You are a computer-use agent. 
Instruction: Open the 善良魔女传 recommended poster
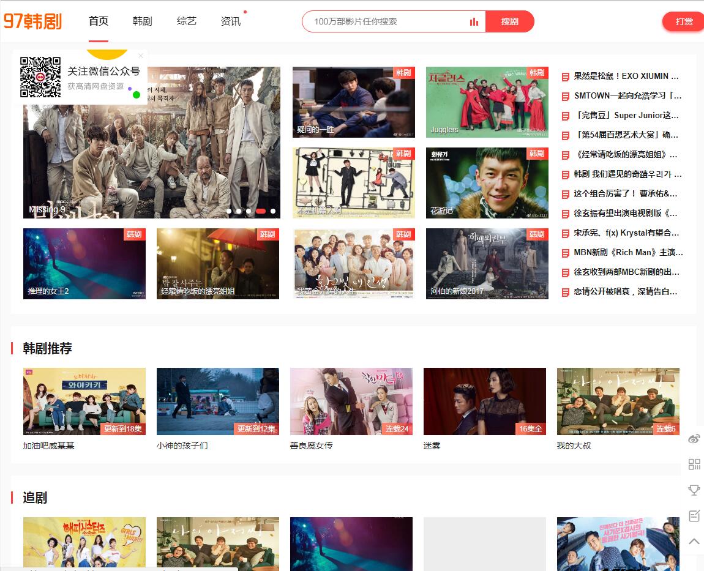tap(351, 401)
